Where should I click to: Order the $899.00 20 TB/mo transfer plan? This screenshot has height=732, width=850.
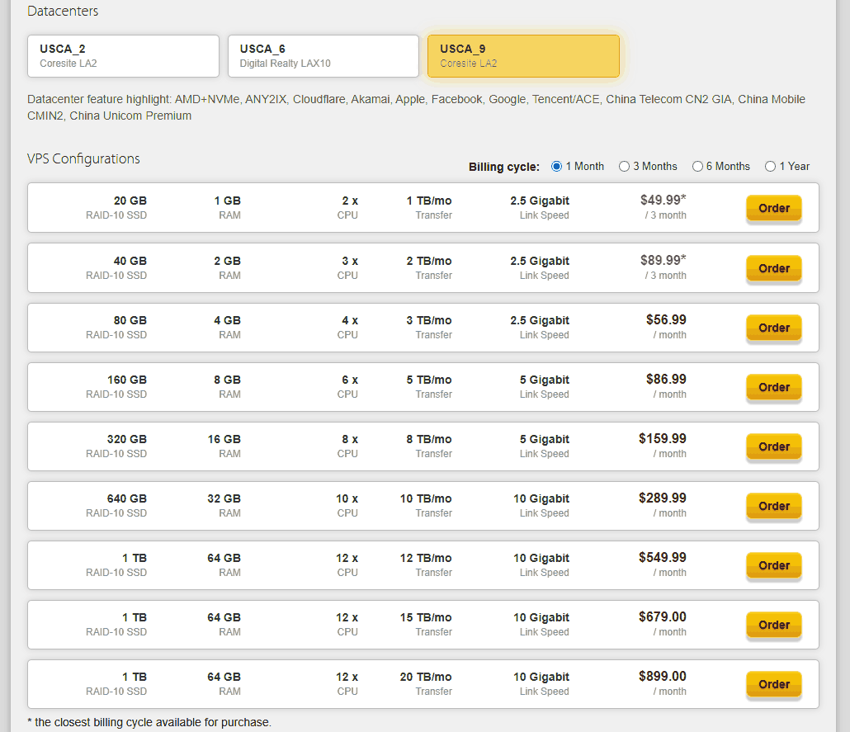773,684
